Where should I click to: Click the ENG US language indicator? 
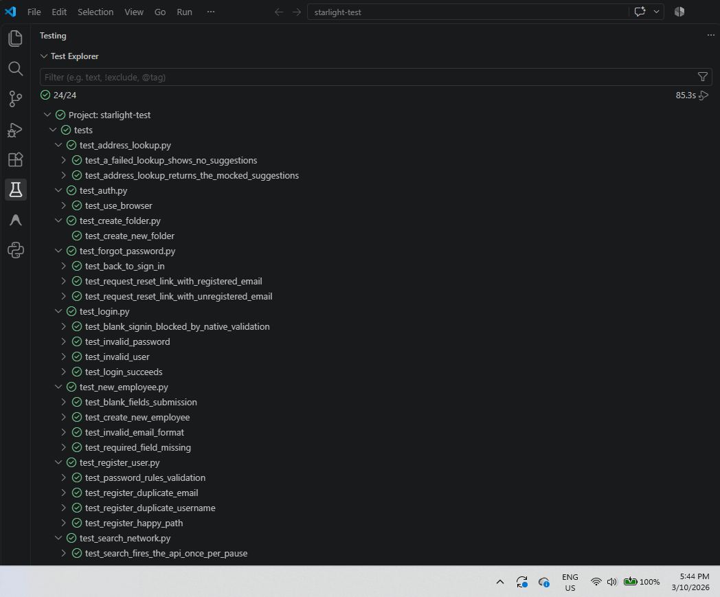(x=570, y=583)
